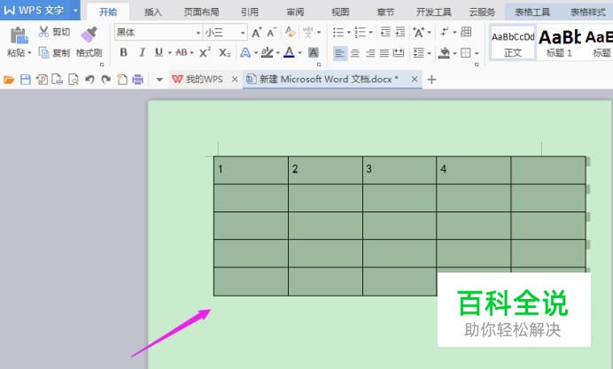Click the save disk icon
The image size is (613, 369).
26,80
